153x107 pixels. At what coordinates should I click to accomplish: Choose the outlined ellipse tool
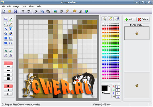[11, 43]
